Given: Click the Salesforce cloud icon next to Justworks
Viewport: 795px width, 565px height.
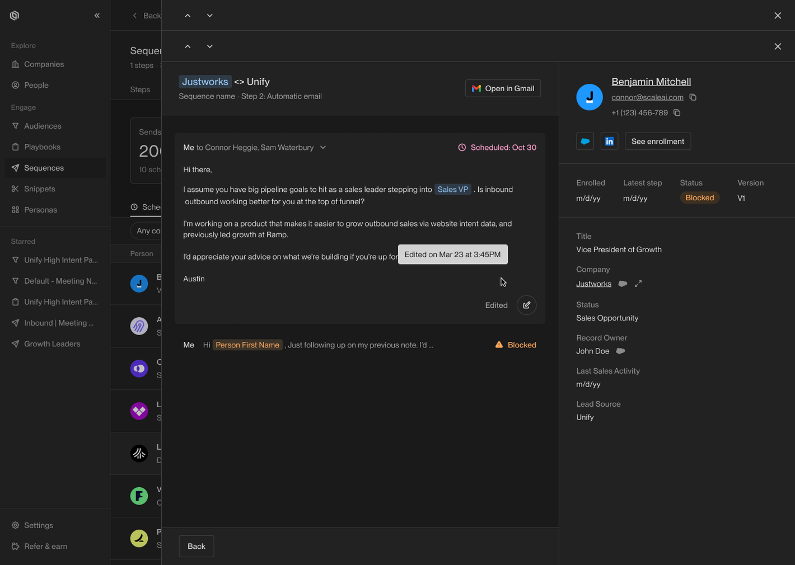Looking at the screenshot, I should tap(623, 284).
